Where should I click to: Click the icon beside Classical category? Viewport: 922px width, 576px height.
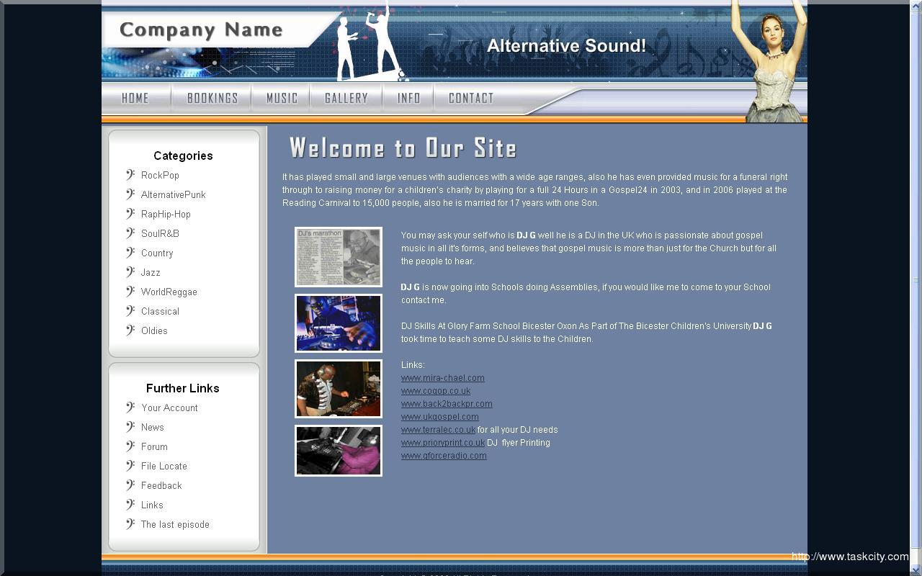(x=130, y=311)
